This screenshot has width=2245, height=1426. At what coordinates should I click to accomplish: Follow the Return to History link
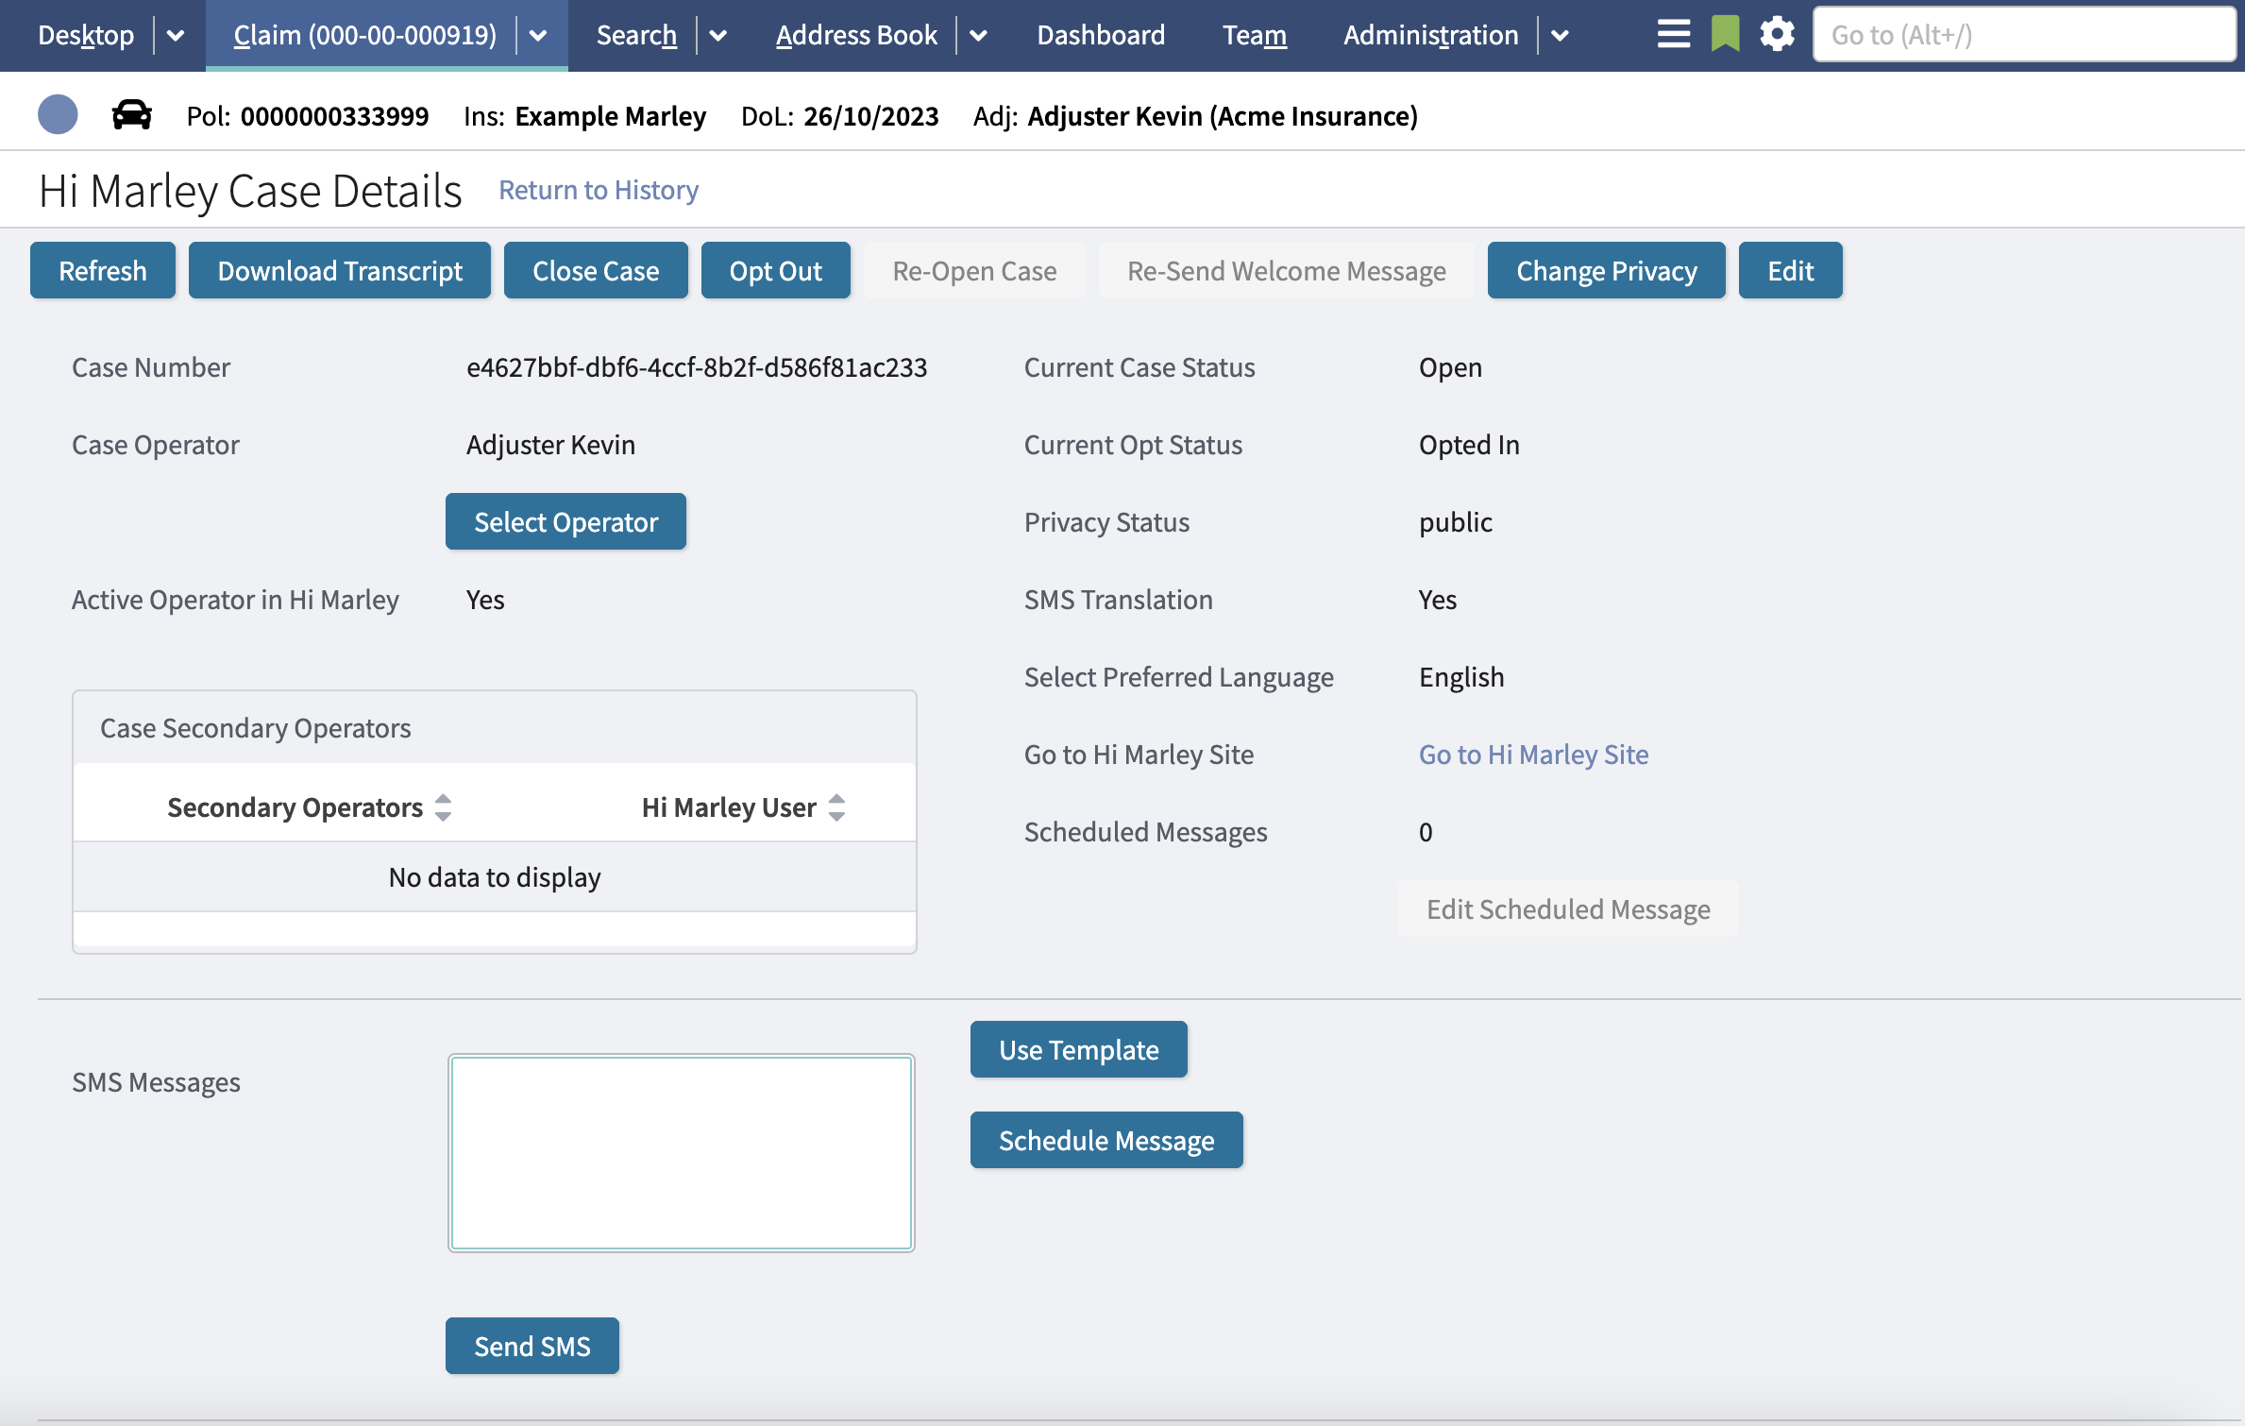[599, 190]
